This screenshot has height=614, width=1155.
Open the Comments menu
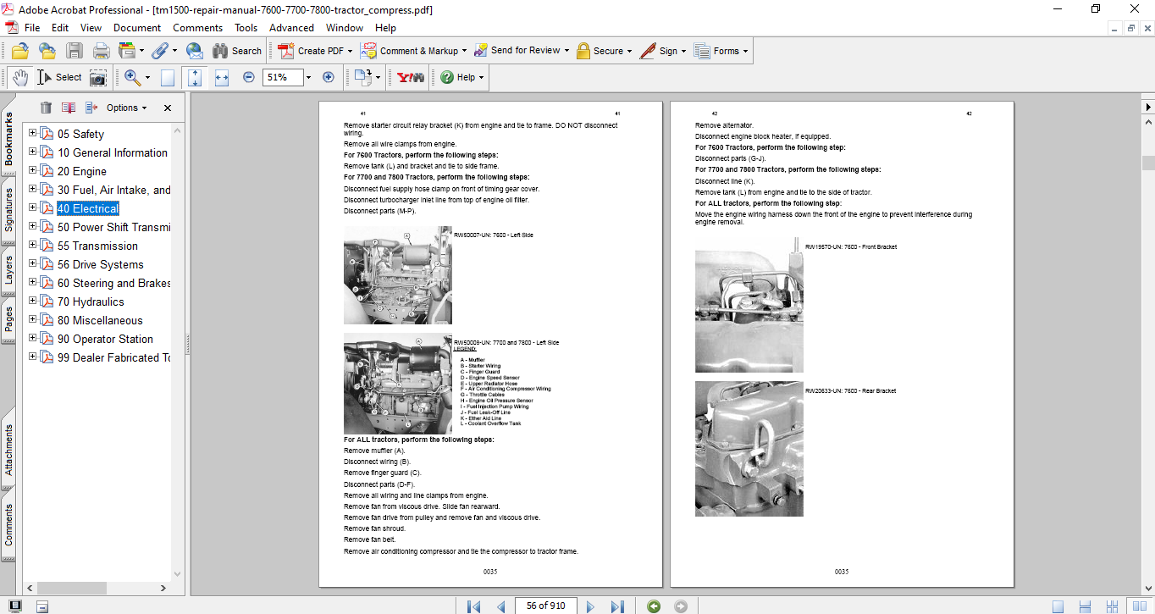point(197,27)
